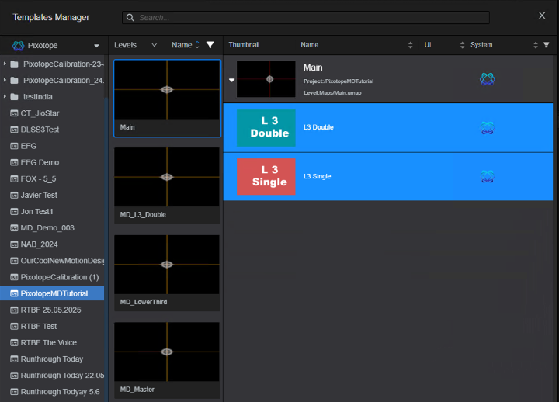
Task: Click the filter icon in templates table header
Action: click(x=546, y=45)
